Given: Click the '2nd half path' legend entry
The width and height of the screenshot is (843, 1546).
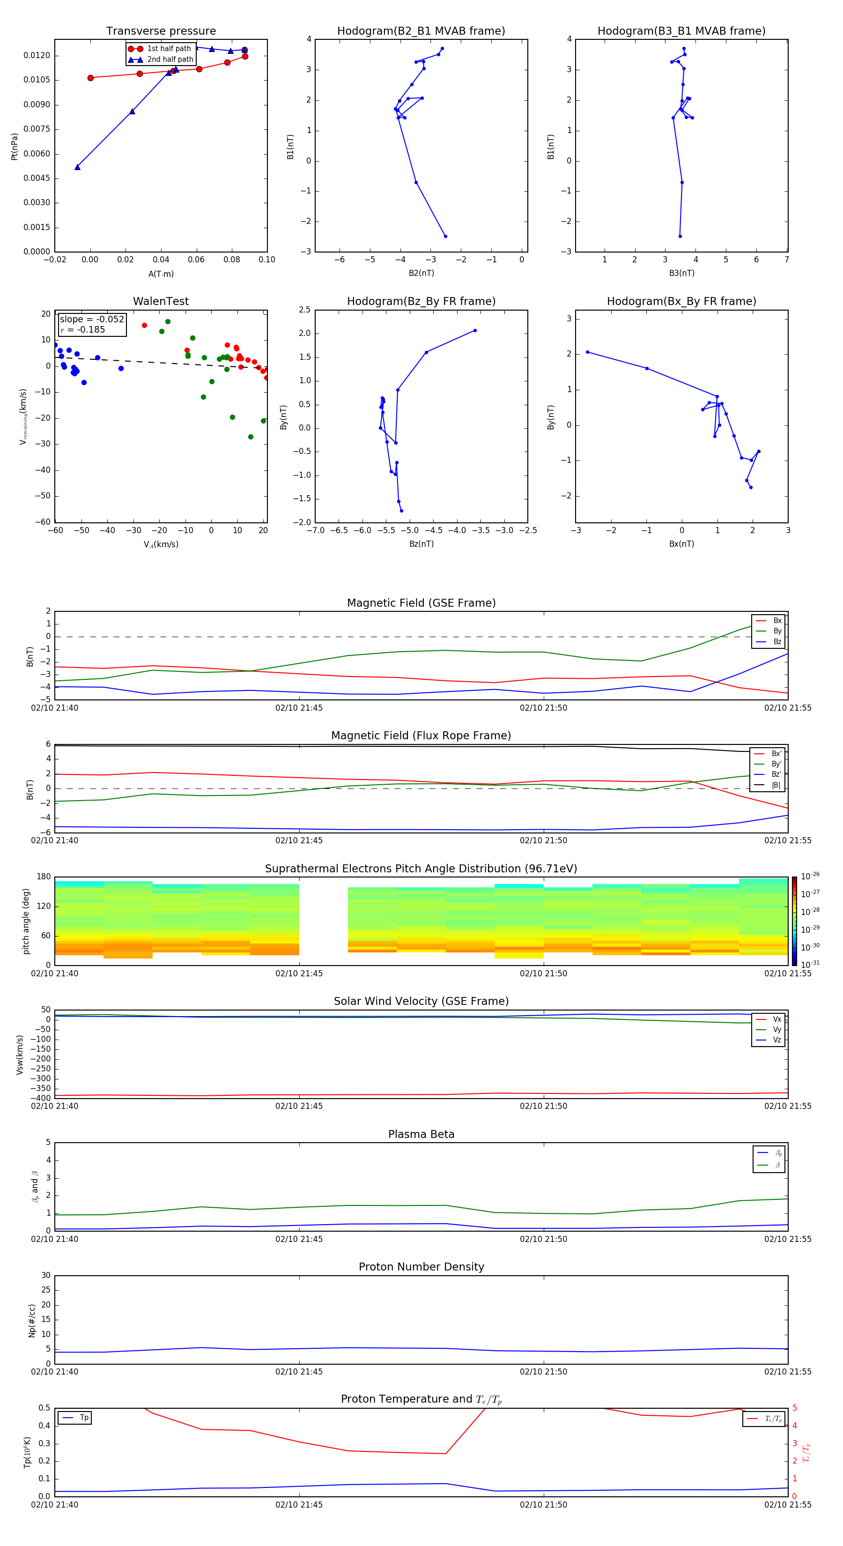Looking at the screenshot, I should (x=161, y=59).
